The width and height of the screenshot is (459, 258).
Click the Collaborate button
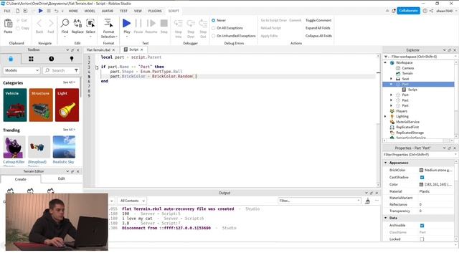pos(408,11)
